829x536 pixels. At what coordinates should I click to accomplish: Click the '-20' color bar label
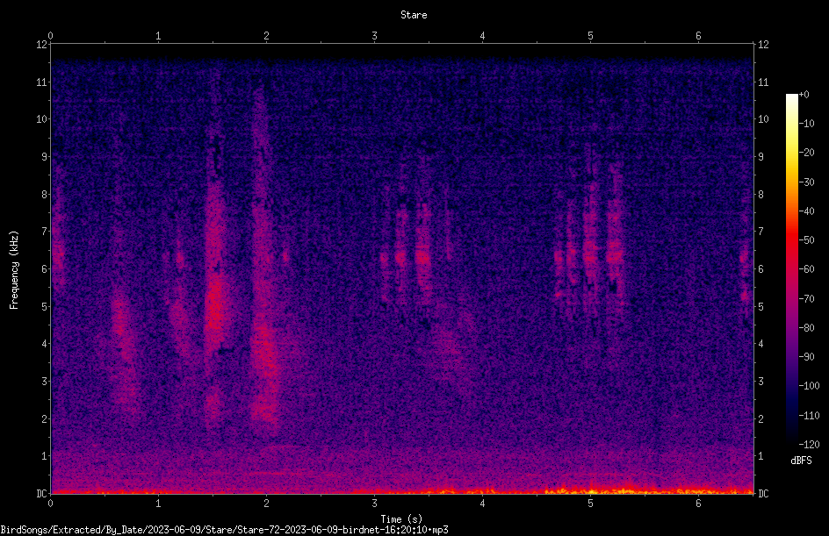[806, 153]
